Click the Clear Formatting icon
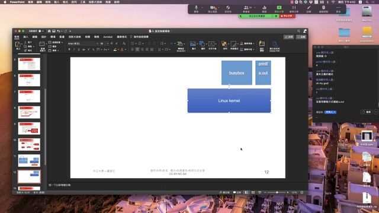 (x=124, y=43)
